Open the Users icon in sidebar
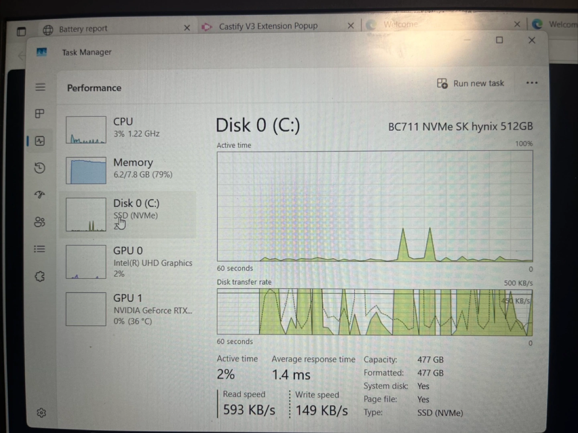This screenshot has height=433, width=578. [x=40, y=222]
